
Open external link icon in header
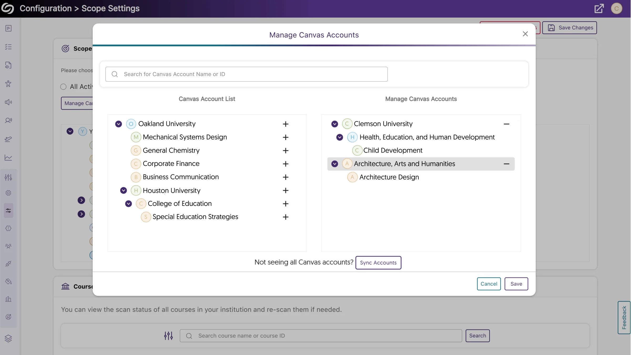coord(599,8)
